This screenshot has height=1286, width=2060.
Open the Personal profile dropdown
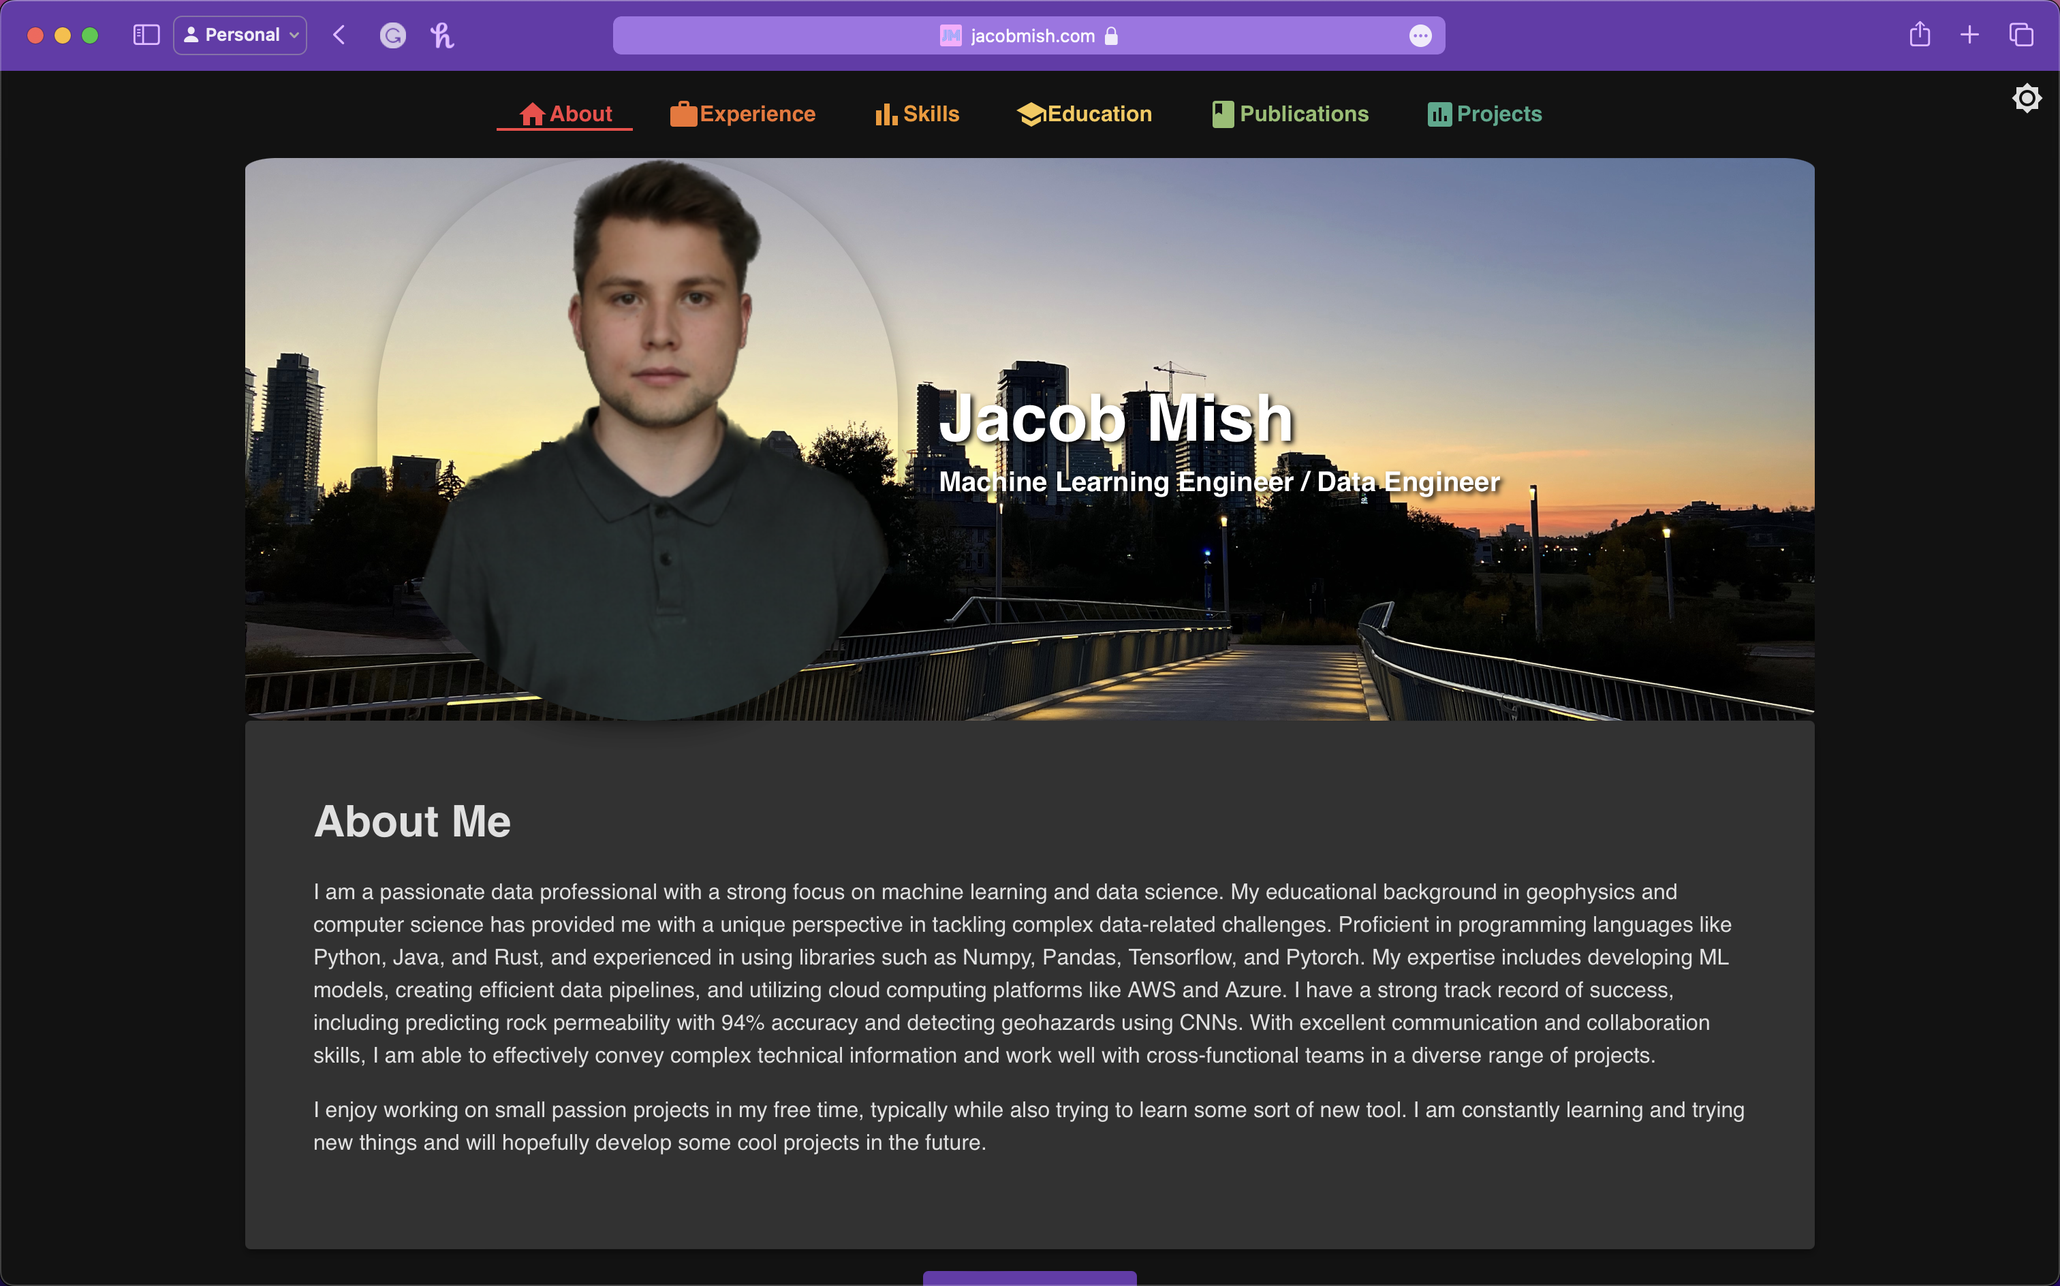click(x=240, y=35)
